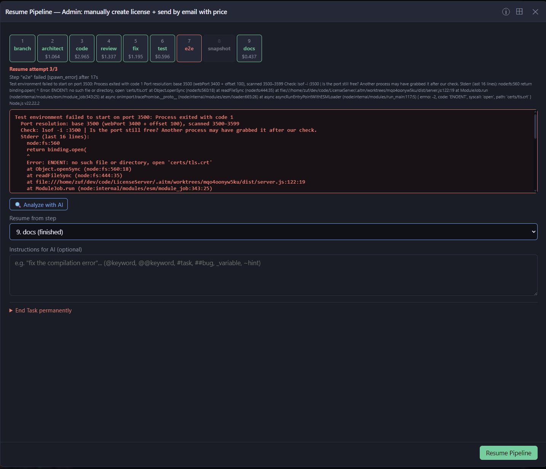This screenshot has height=469, width=546.
Task: Click 'Resume attempt 3/3' text
Action: [34, 69]
